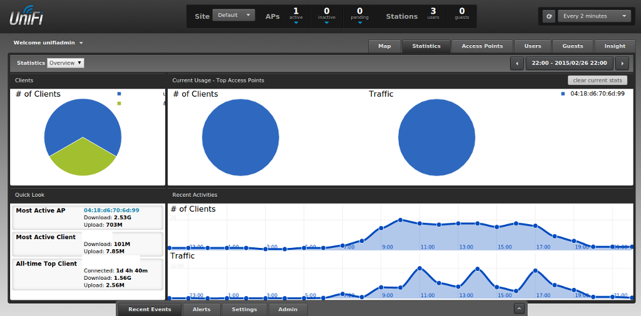Click the Traffic pie chart
Screen dimensions: 641x316
(x=436, y=137)
